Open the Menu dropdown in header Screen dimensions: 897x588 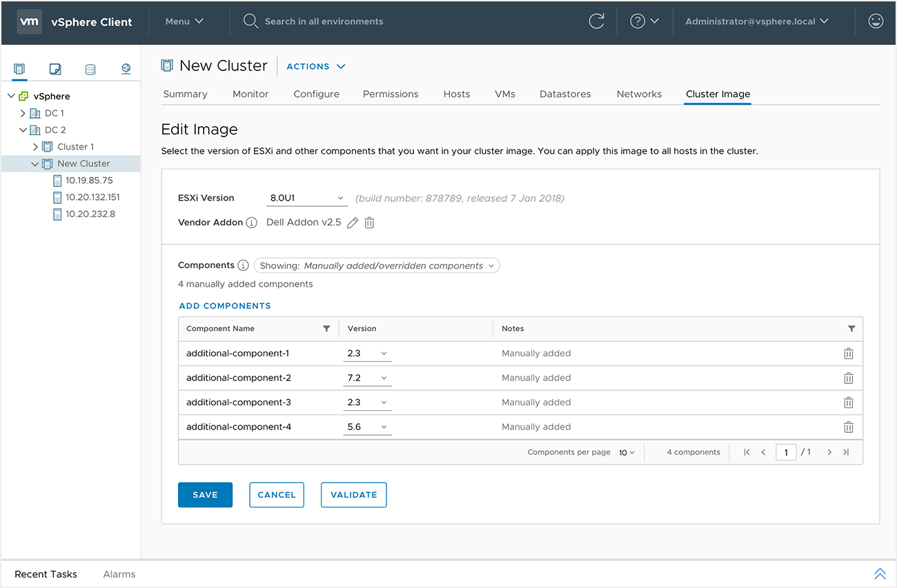(x=184, y=21)
